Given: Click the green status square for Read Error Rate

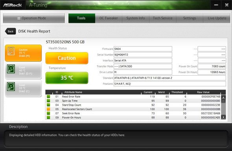Looking at the screenshot, I should click(x=48, y=97).
